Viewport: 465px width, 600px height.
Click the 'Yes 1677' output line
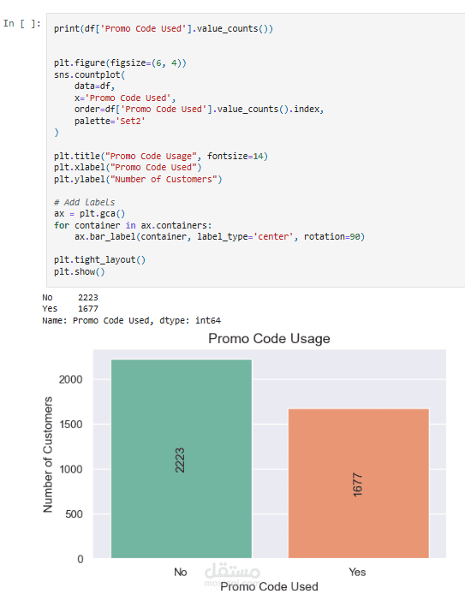point(70,308)
